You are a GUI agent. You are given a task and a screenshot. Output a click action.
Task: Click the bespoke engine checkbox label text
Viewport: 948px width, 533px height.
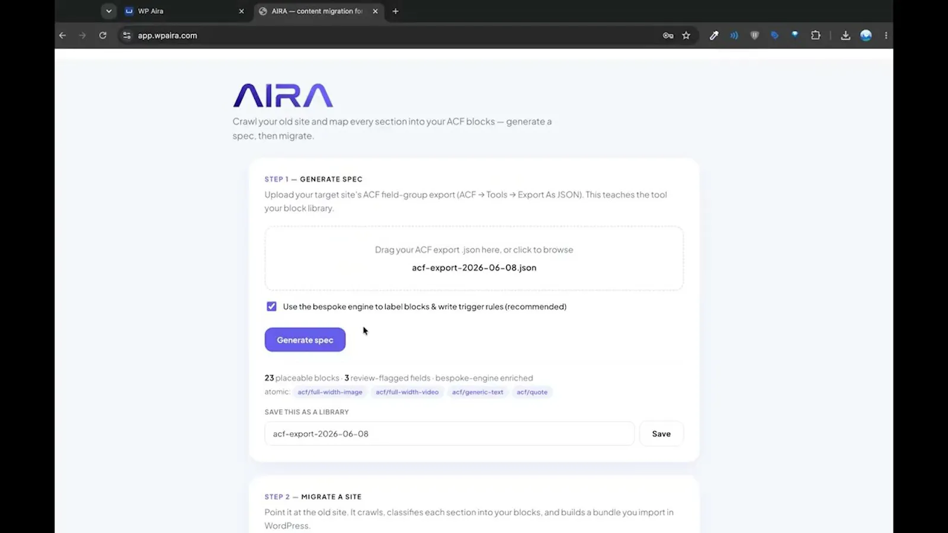[425, 307]
